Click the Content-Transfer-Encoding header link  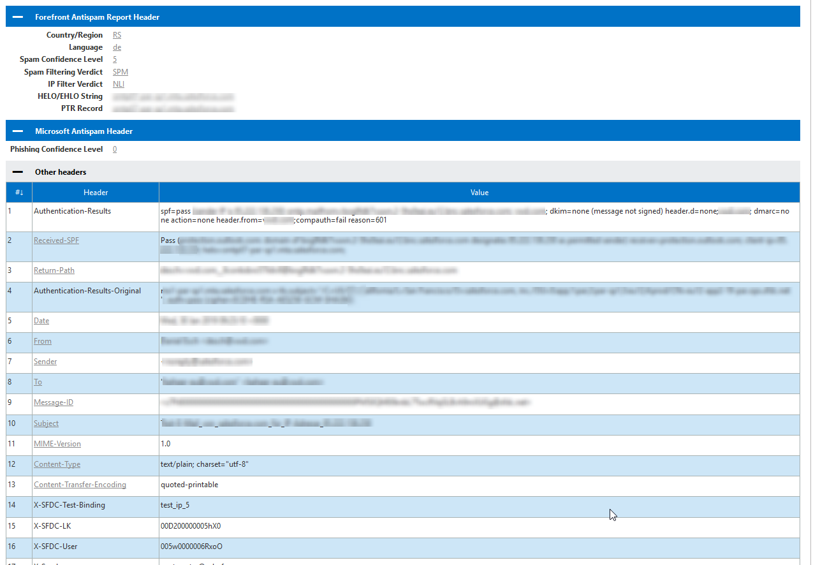pos(80,484)
